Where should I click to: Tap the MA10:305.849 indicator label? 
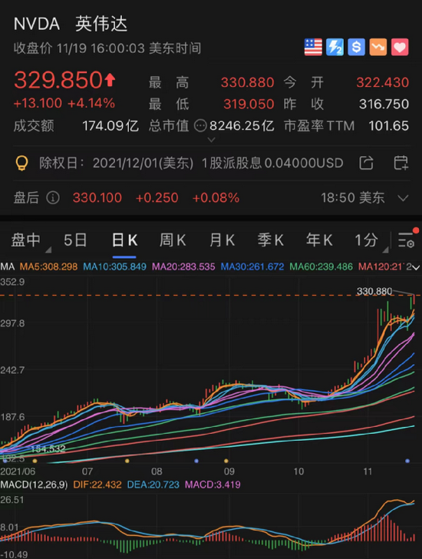tap(114, 266)
